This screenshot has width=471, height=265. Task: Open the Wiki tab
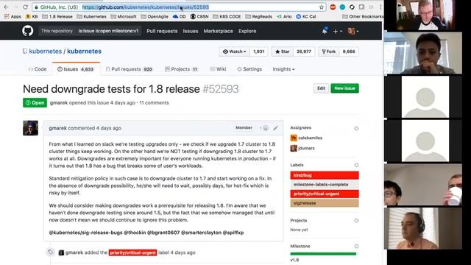pos(218,69)
